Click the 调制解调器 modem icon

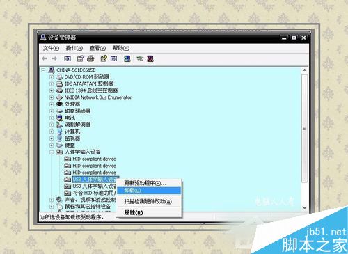[60, 125]
